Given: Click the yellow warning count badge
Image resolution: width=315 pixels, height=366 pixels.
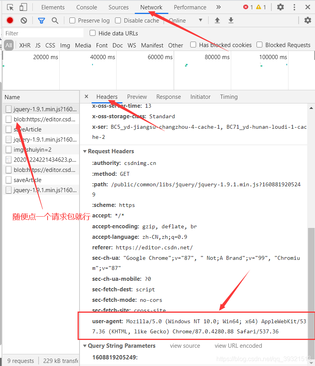Looking at the screenshot, I should [x=261, y=7].
